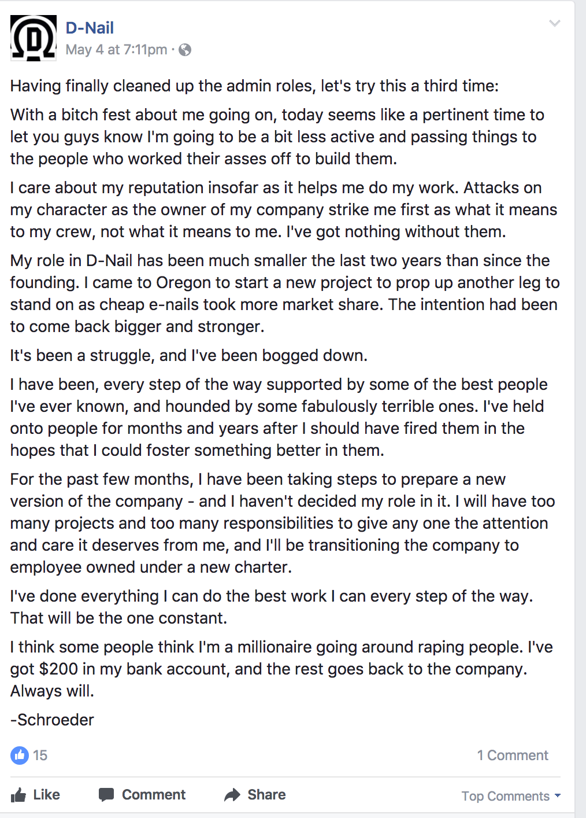The height and width of the screenshot is (818, 586).
Task: Click the blue thumbs-up reaction icon
Action: coord(20,755)
